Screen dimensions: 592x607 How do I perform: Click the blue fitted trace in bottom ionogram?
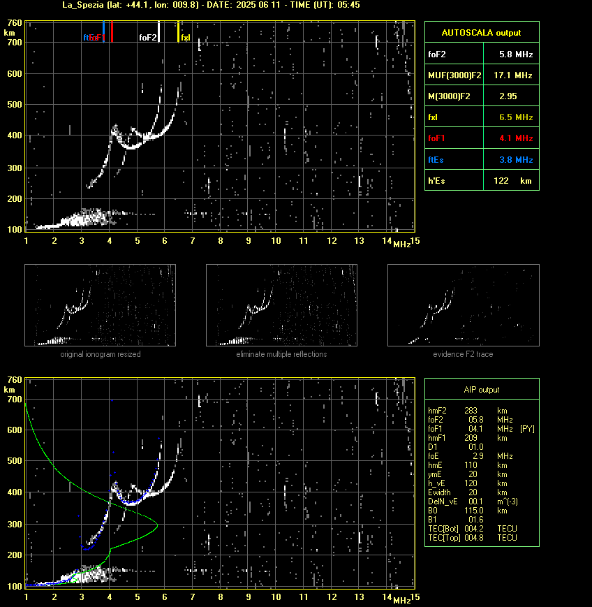131,503
